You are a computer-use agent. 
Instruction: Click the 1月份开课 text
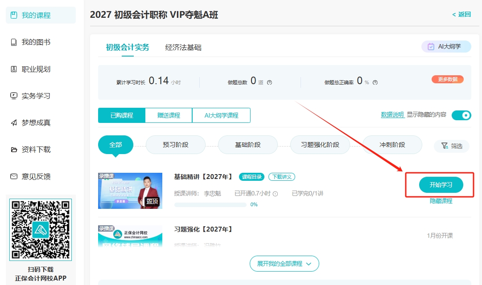point(440,236)
